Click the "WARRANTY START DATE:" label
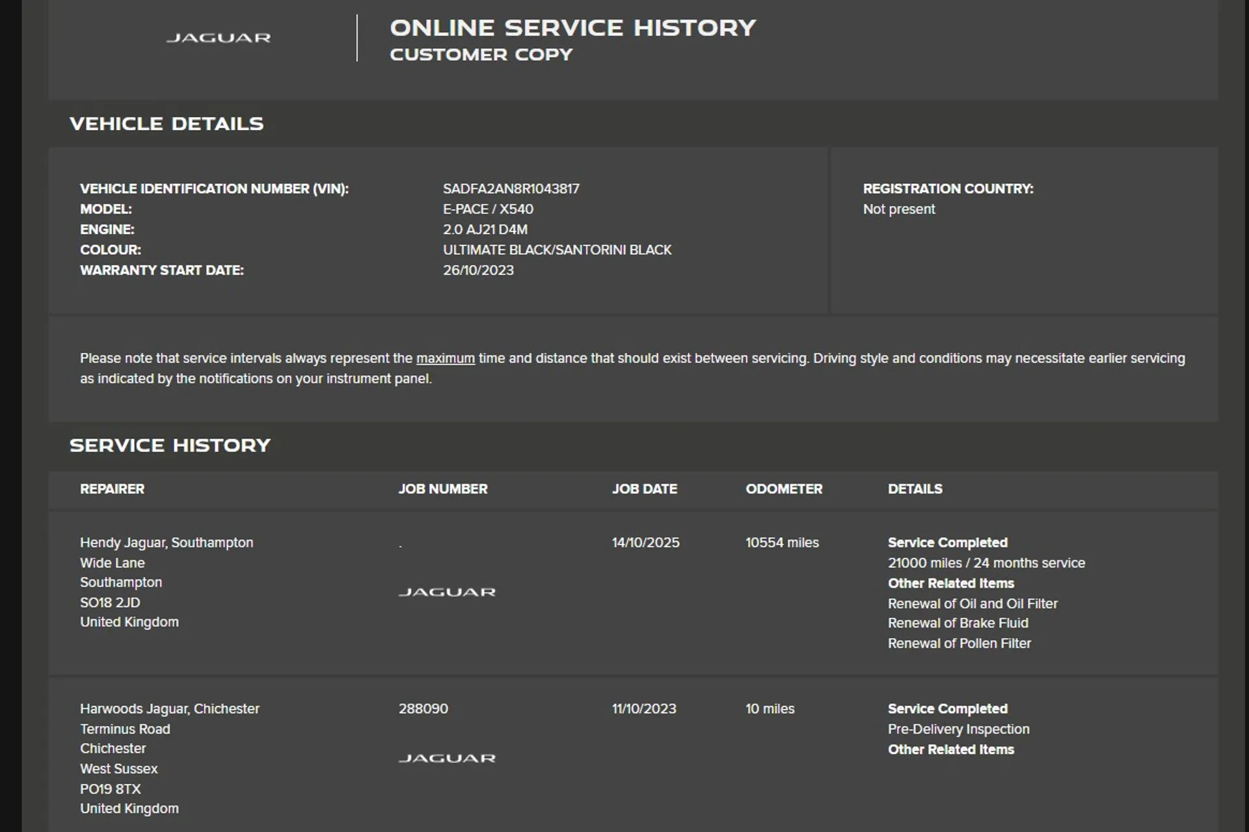1249x832 pixels. pyautogui.click(x=162, y=270)
